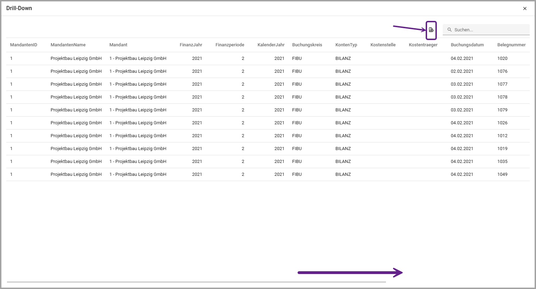
Task: Sort by Kostentraeger column header
Action: click(x=423, y=45)
